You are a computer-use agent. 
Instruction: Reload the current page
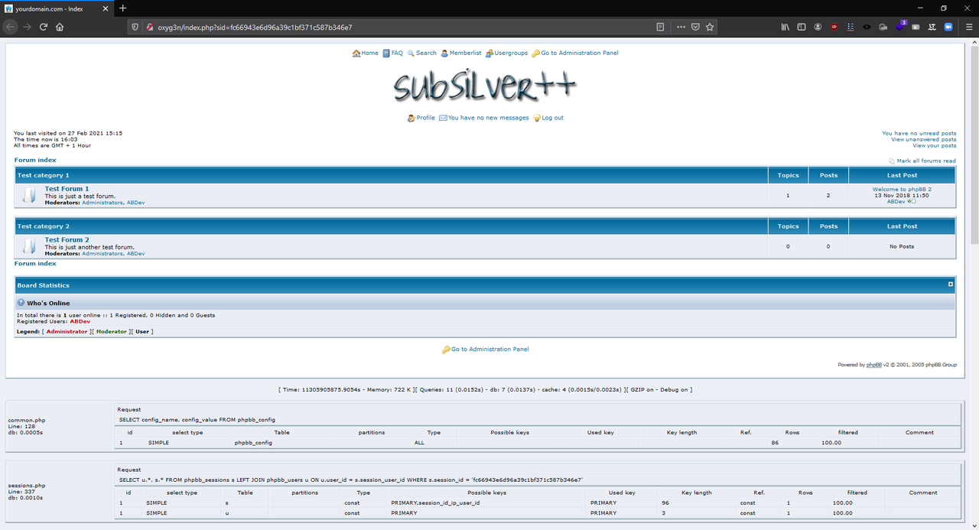click(44, 27)
